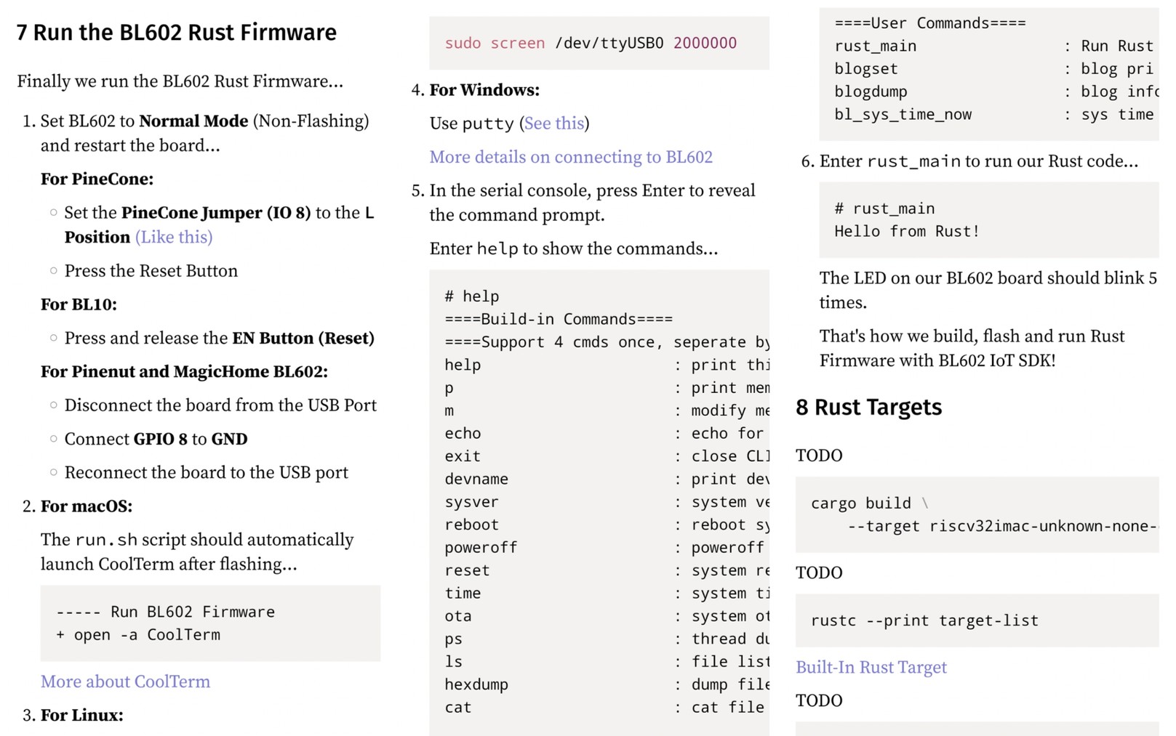Open the "More about CoolTerm" link
1176x736 pixels.
(x=125, y=682)
